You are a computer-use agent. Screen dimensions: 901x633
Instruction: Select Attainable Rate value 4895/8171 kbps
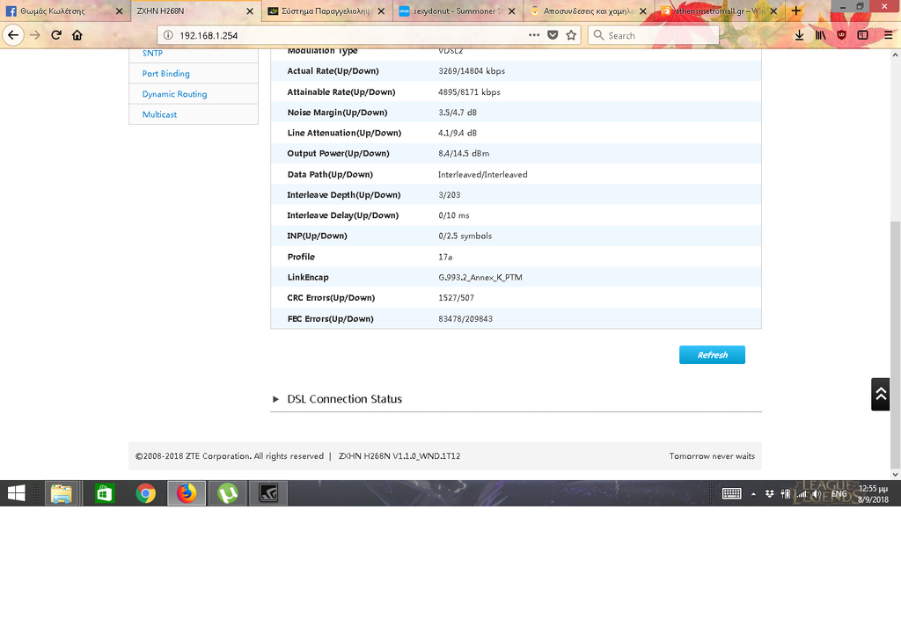pyautogui.click(x=469, y=92)
